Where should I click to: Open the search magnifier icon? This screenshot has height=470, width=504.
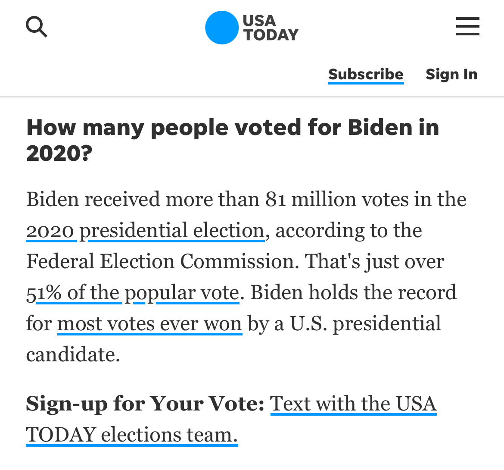[37, 27]
